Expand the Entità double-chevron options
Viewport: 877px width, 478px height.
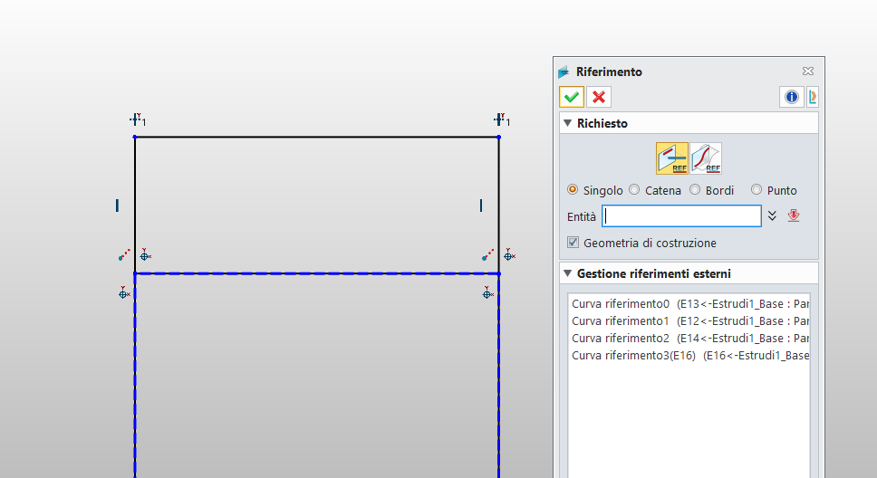click(x=772, y=215)
